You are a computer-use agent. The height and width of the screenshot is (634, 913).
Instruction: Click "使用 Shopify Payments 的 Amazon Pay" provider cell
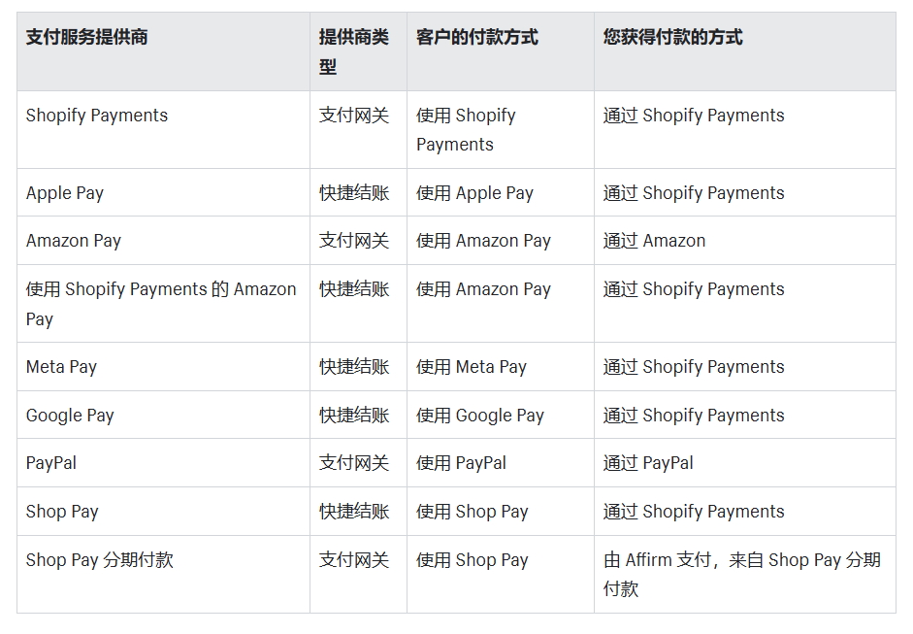pos(160,303)
